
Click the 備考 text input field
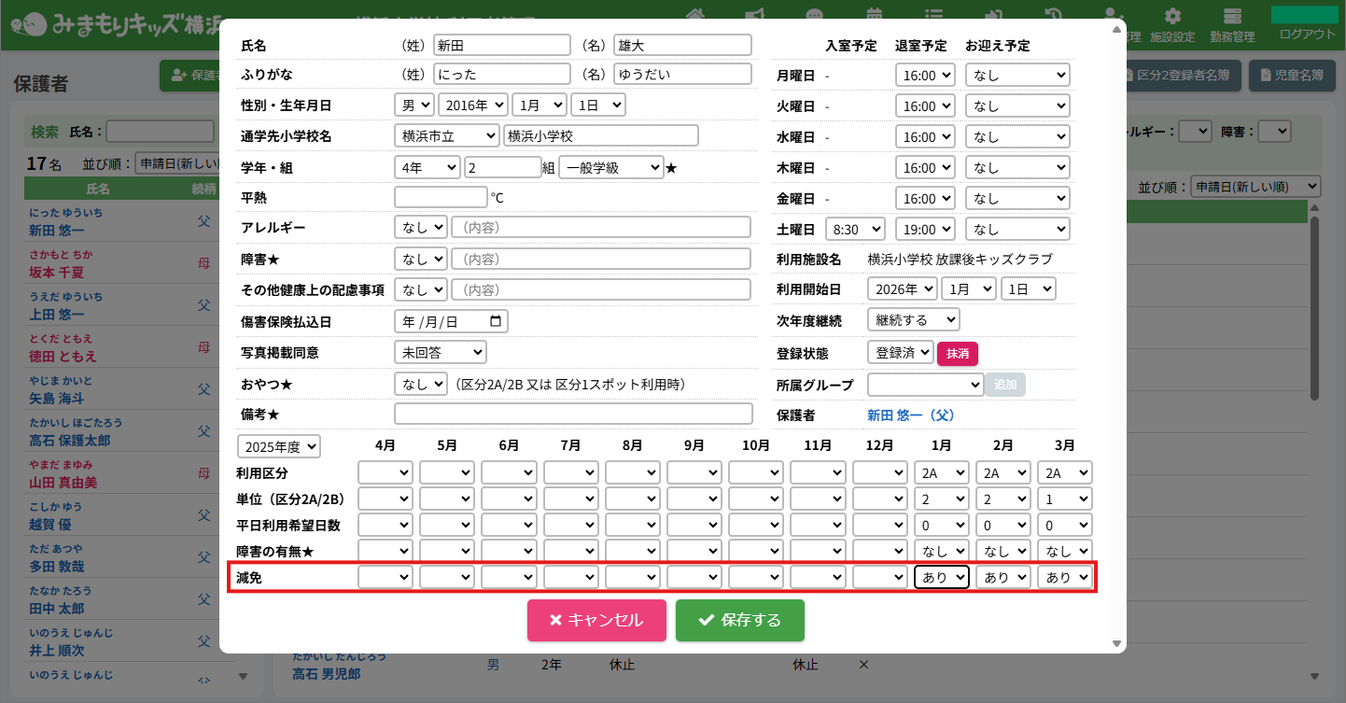[572, 415]
